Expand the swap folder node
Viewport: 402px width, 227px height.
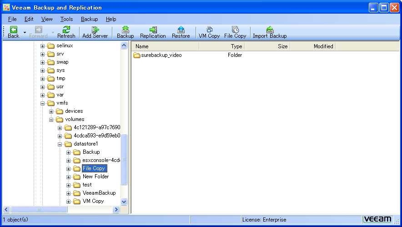pyautogui.click(x=43, y=63)
